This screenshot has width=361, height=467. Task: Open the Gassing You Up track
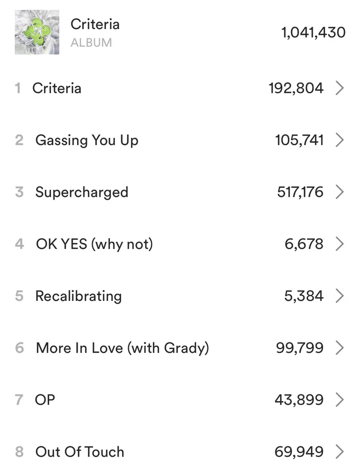click(x=87, y=140)
